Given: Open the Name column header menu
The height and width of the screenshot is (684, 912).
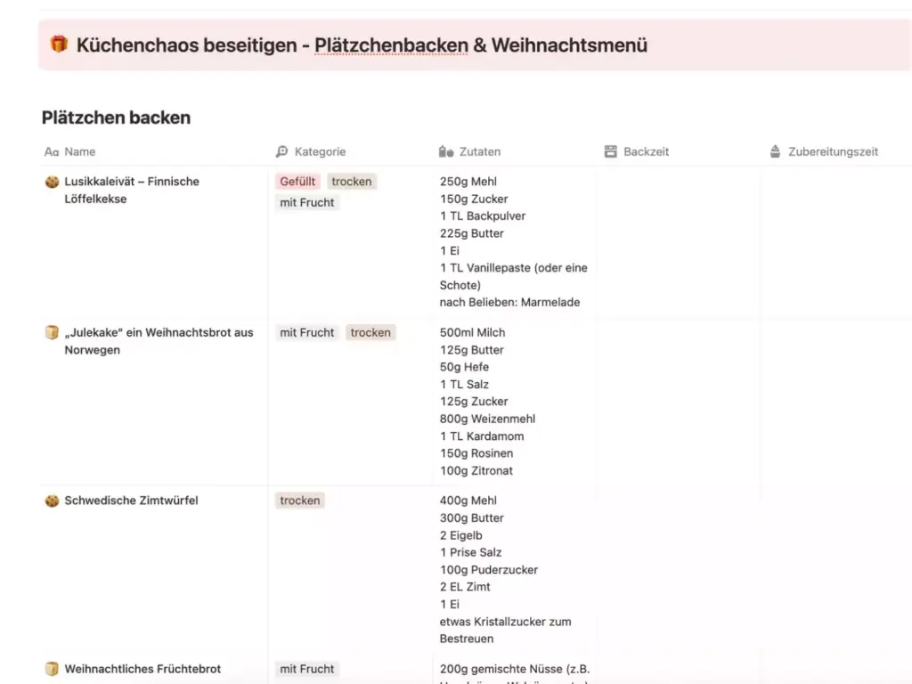Looking at the screenshot, I should coord(79,152).
